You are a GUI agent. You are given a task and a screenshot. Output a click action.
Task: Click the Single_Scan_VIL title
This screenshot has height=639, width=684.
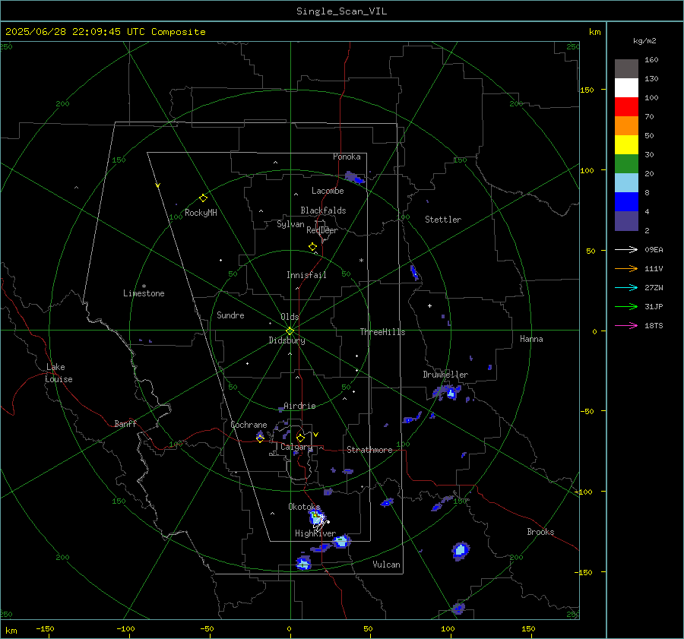click(x=341, y=11)
